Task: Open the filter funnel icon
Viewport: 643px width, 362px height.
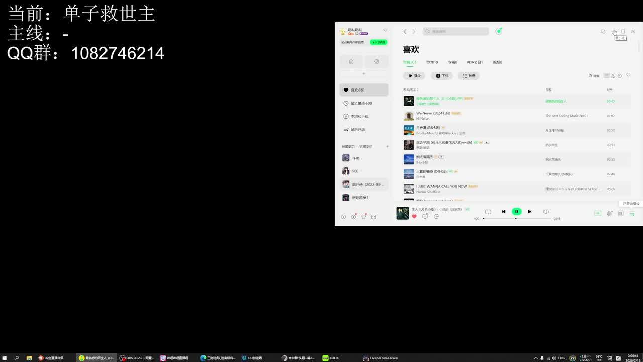Action: tap(628, 76)
